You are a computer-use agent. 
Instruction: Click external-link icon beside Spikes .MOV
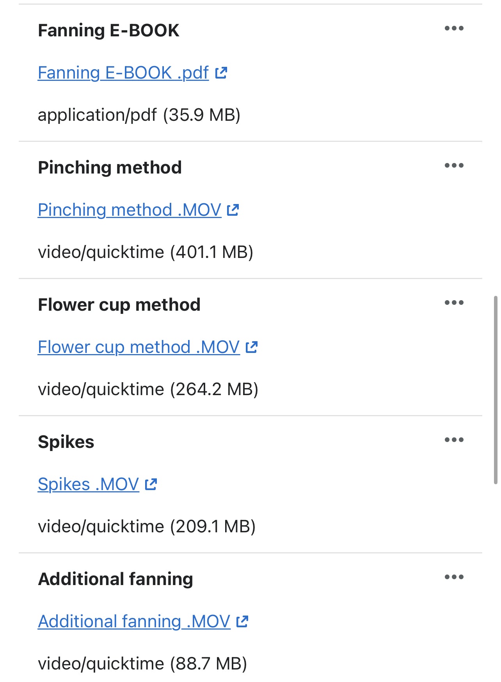(151, 484)
